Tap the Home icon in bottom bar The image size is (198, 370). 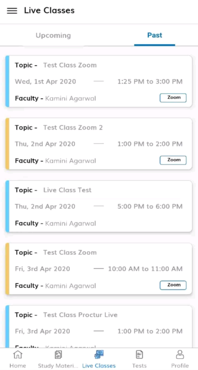[17, 359]
